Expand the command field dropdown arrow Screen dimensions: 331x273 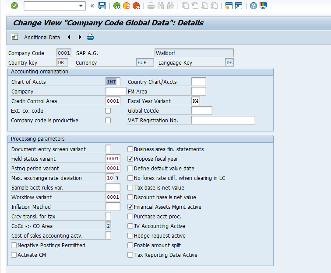[x=81, y=6]
